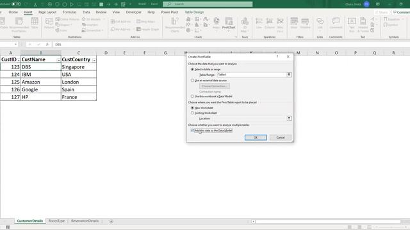Click the Get Add-ins icon

coord(121,22)
